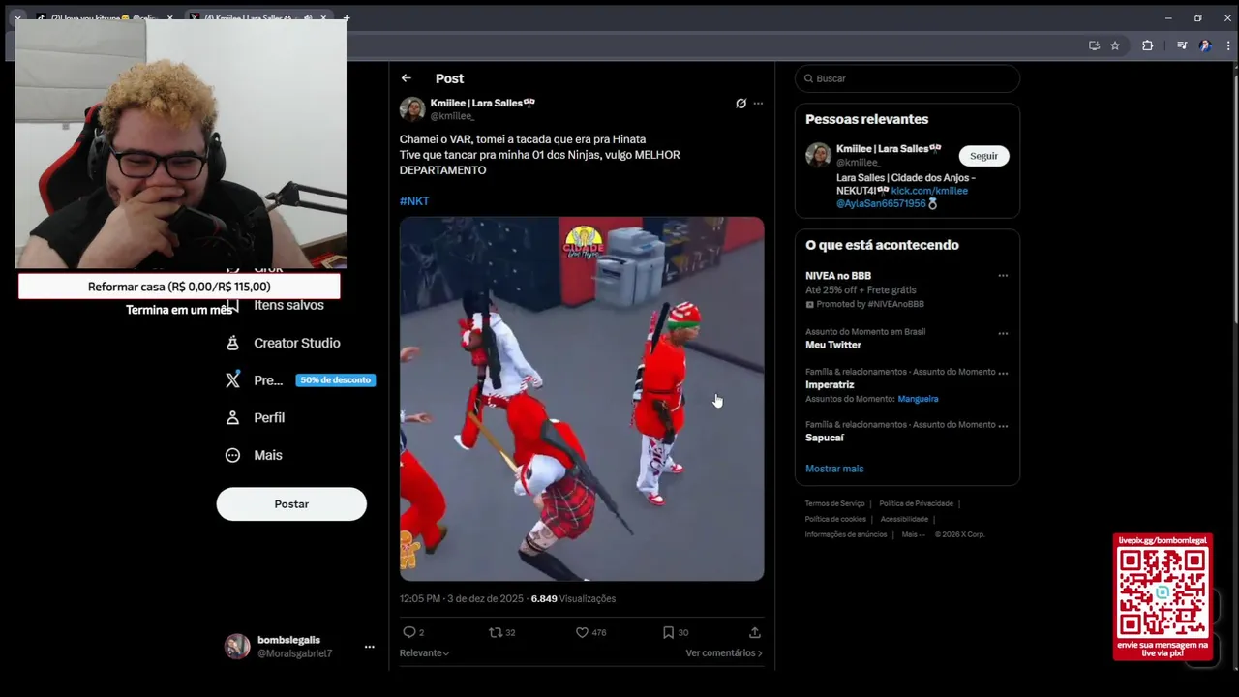
Task: Click Mostrar mais in trends
Action: pos(834,469)
